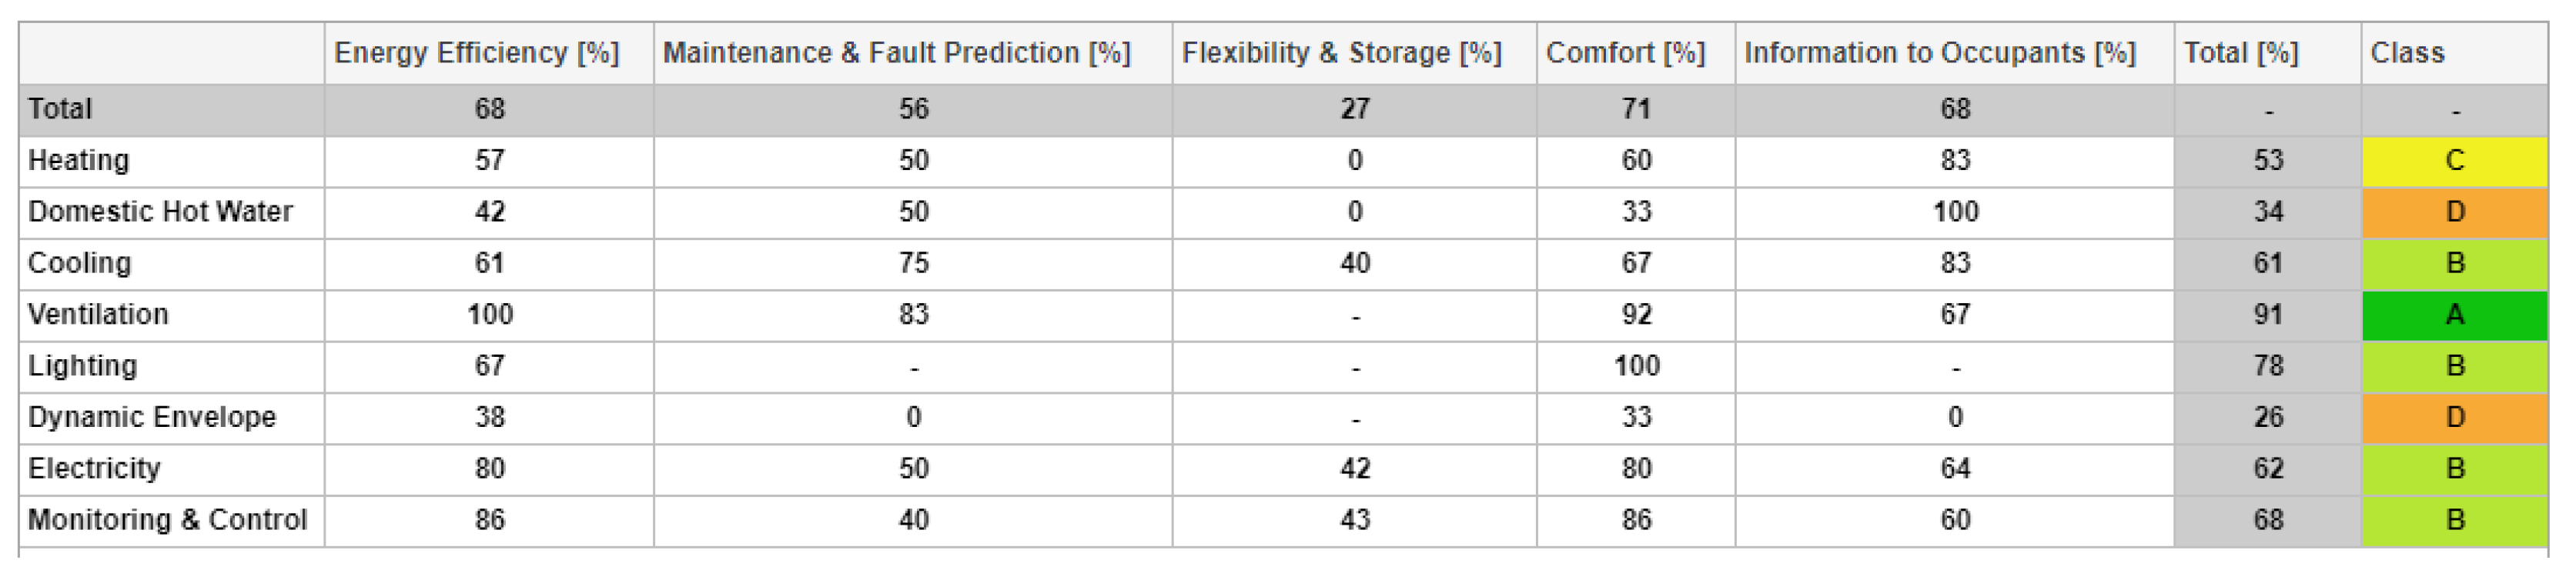2576x570 pixels.
Task: Click orange class D cell for Dynamic Envelope
Action: (x=2454, y=417)
